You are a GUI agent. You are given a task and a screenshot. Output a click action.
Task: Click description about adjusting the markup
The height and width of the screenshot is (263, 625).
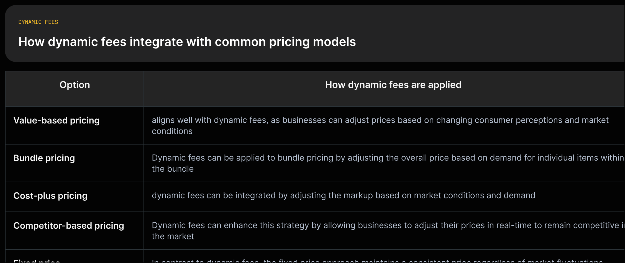click(344, 195)
